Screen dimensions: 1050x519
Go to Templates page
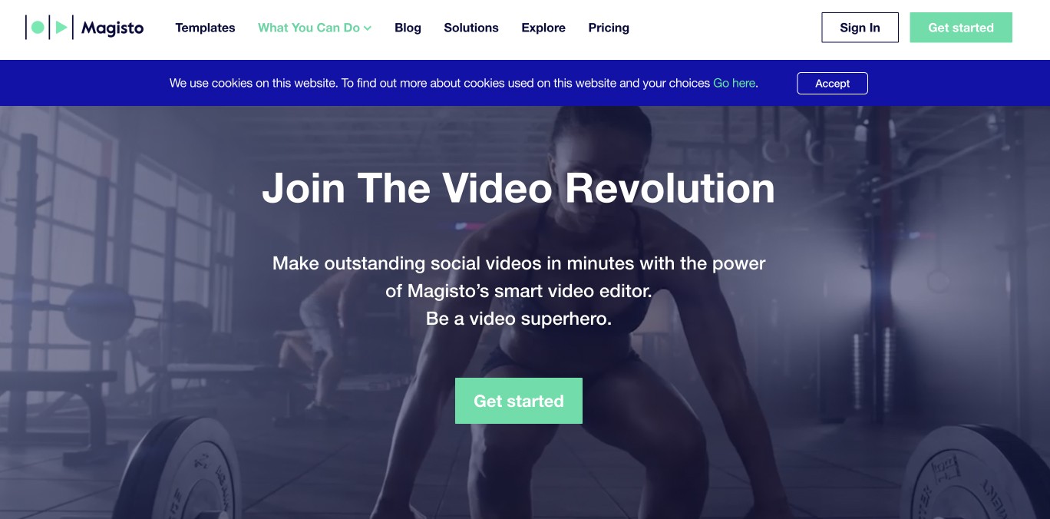pos(205,28)
